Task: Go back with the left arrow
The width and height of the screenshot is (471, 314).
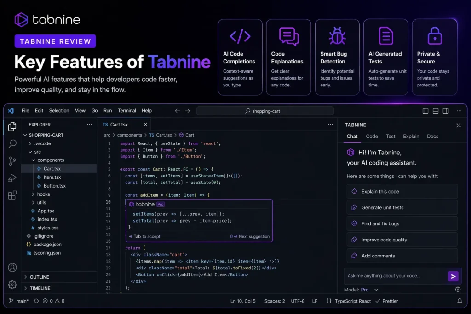Action: 177,111
